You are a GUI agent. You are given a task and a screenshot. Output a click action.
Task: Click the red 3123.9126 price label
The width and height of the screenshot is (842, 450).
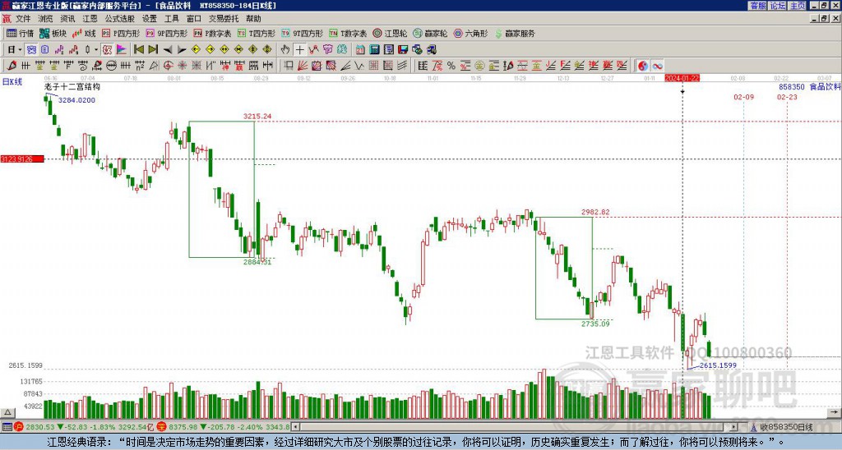tap(22, 158)
